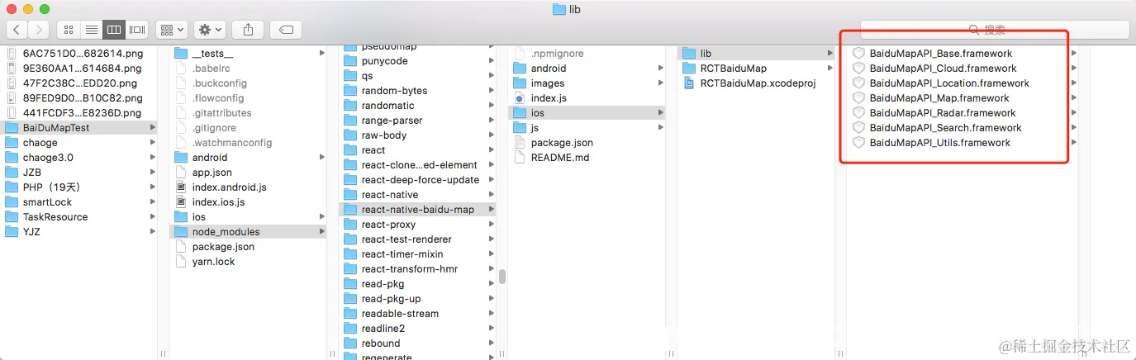
Task: Select the __tests__ folder icon
Action: (181, 54)
